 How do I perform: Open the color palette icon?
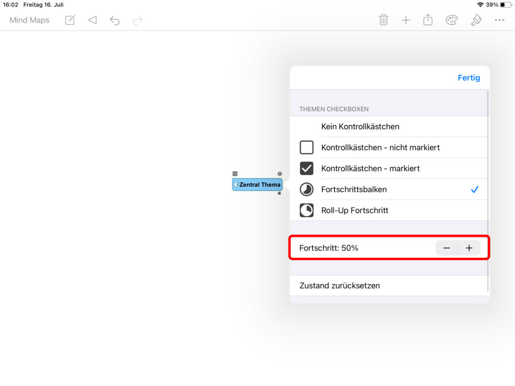click(452, 20)
